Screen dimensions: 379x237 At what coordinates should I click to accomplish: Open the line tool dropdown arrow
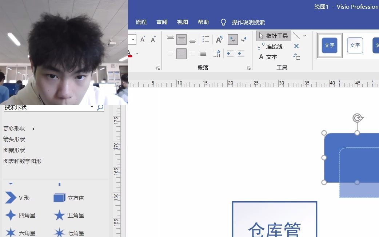[x=305, y=36]
